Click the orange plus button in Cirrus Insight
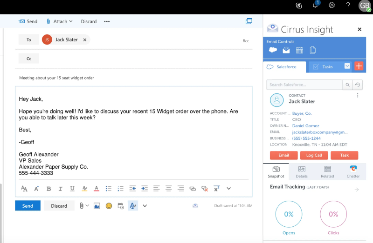 pyautogui.click(x=359, y=66)
